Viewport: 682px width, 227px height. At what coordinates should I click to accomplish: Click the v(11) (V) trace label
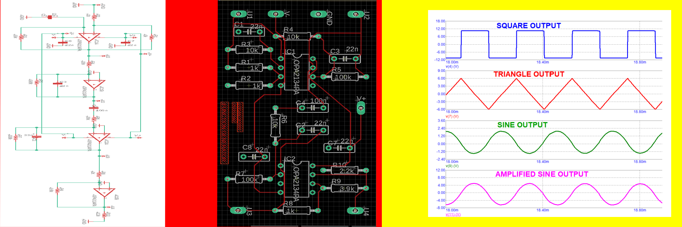click(x=453, y=214)
